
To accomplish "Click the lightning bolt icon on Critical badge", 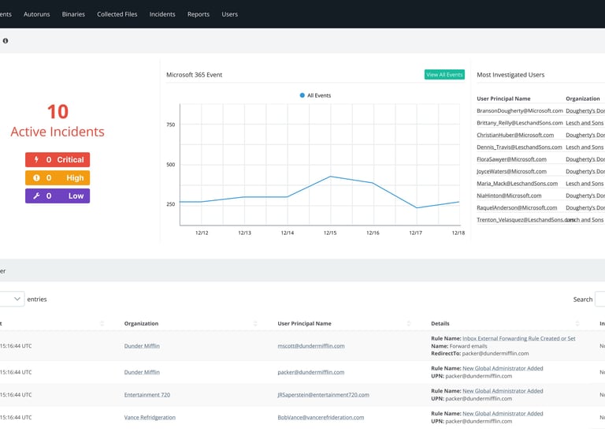I will [36, 159].
